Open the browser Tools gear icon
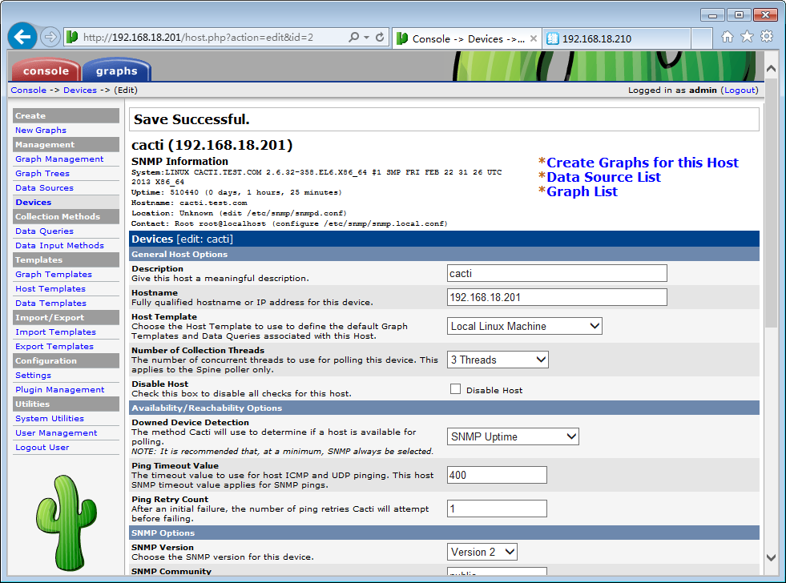 pos(767,37)
